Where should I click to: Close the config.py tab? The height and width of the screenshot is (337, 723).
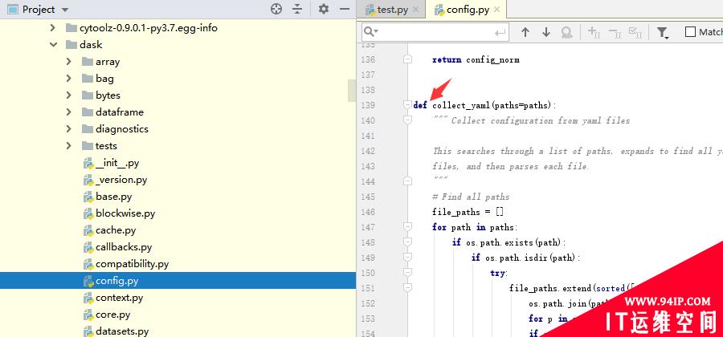496,9
